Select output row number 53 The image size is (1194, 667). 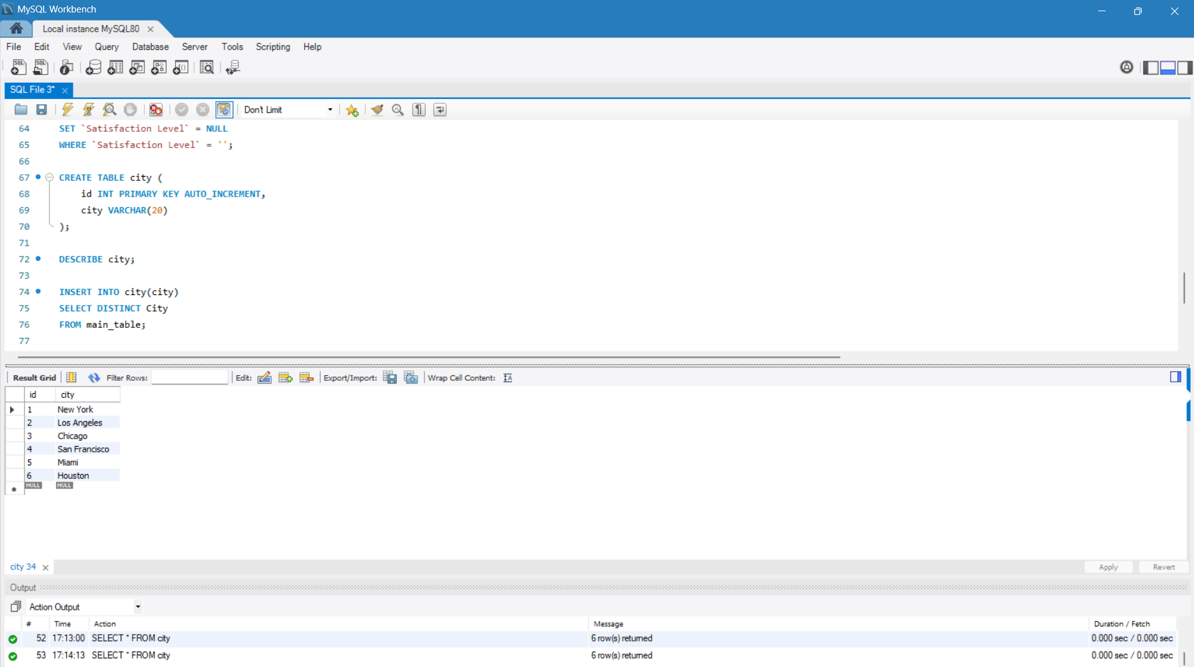point(591,655)
